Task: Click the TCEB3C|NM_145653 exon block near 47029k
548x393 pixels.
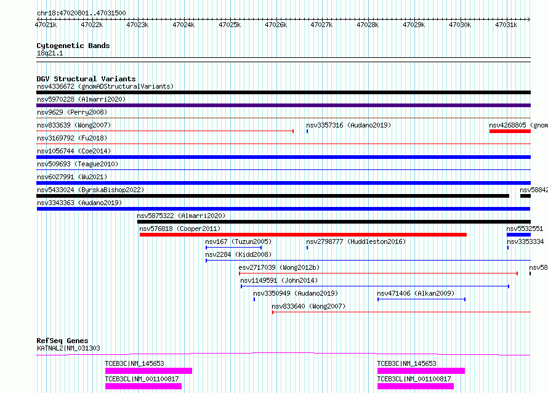Action: click(x=421, y=371)
